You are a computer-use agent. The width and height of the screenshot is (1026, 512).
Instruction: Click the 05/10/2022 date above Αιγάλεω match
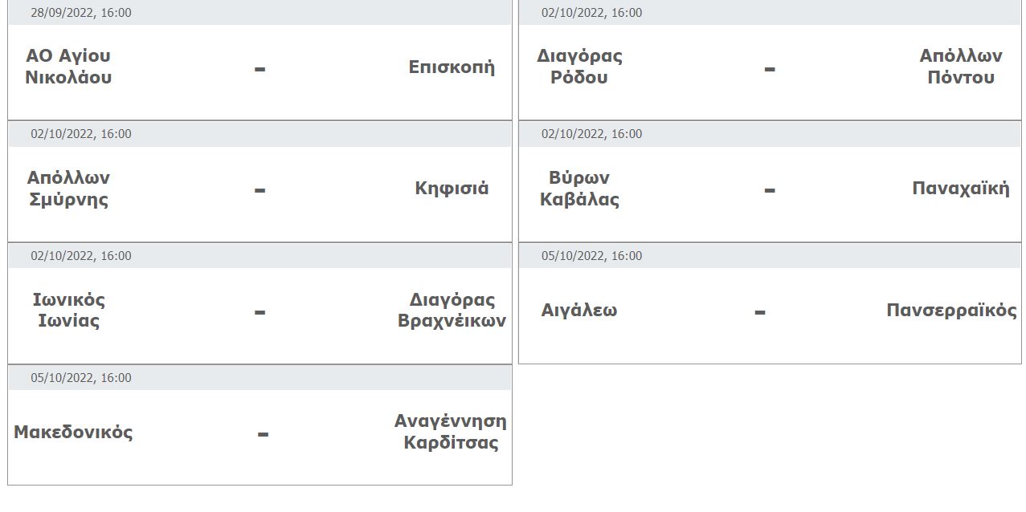pyautogui.click(x=591, y=256)
